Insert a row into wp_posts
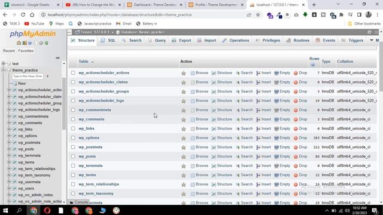This screenshot has height=215, width=383. click(x=263, y=156)
